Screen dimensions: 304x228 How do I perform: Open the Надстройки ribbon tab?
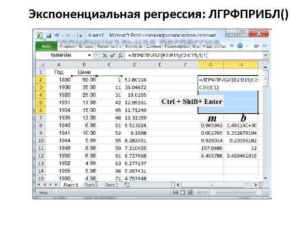(x=214, y=46)
